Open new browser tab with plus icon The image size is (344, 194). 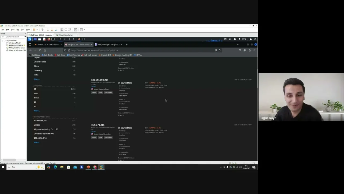click(x=127, y=44)
